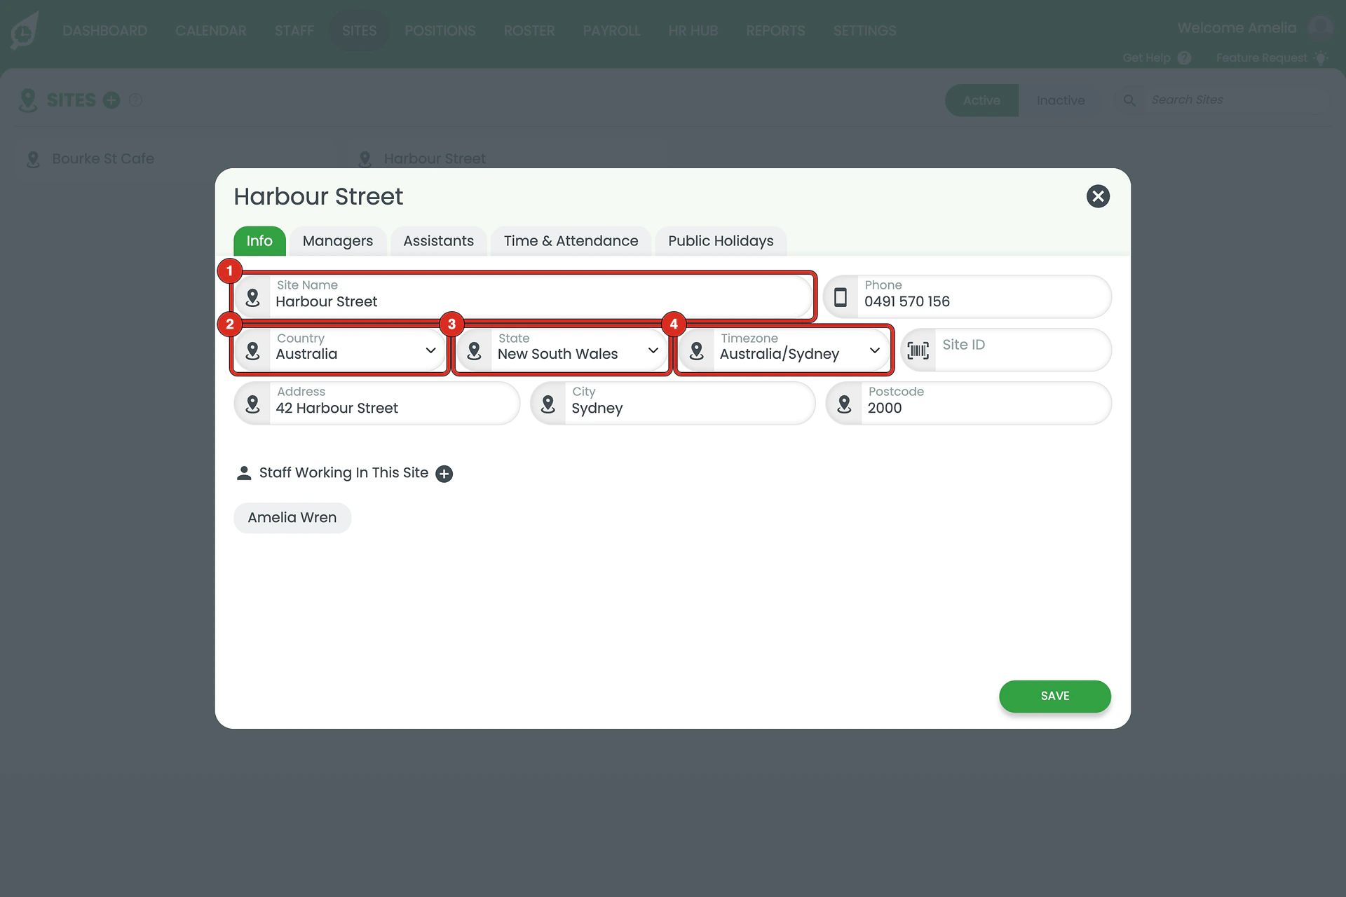This screenshot has width=1346, height=897.
Task: Add a new site with plus icon
Action: click(x=111, y=100)
